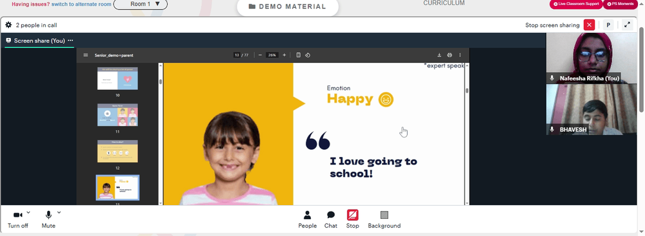Select slide 11 thumbnail
Image resolution: width=645 pixels, height=236 pixels.
pos(117,115)
